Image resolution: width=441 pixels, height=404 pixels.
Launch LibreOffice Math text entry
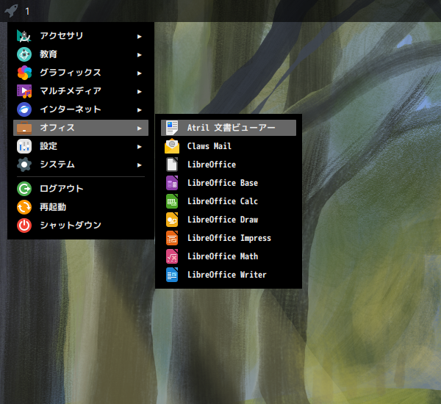223,256
